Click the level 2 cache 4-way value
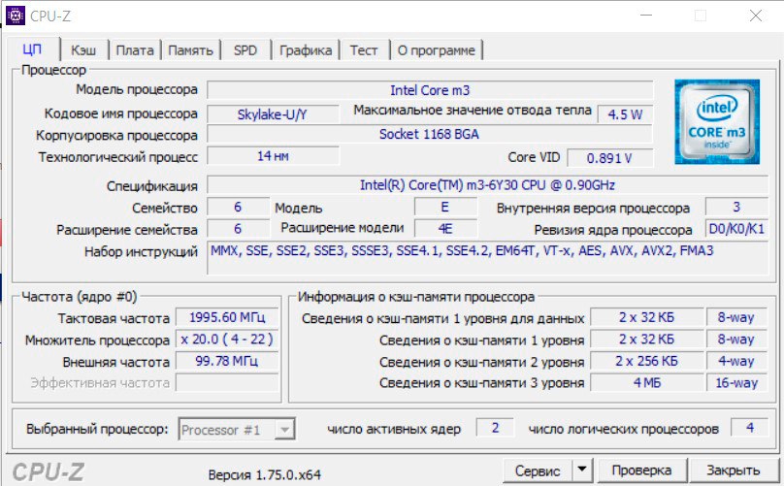This screenshot has height=486, width=784. [x=736, y=361]
